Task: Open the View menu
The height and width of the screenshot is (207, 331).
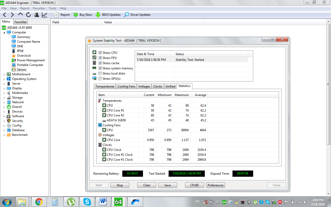Action: click(13, 8)
